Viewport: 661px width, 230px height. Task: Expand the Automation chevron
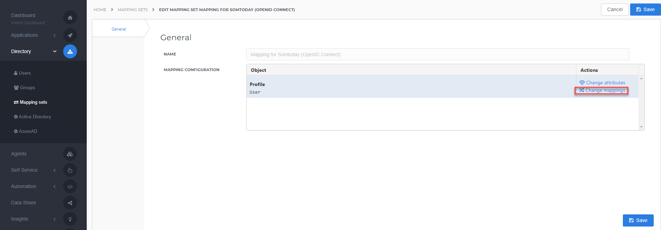(54, 186)
